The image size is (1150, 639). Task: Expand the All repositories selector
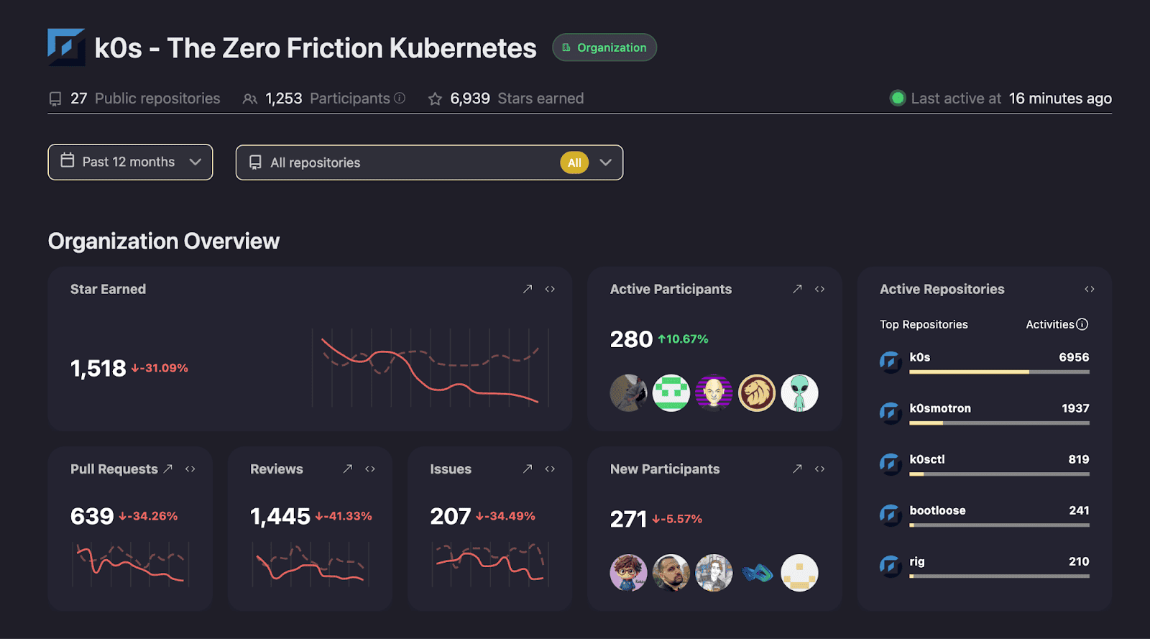click(x=429, y=162)
